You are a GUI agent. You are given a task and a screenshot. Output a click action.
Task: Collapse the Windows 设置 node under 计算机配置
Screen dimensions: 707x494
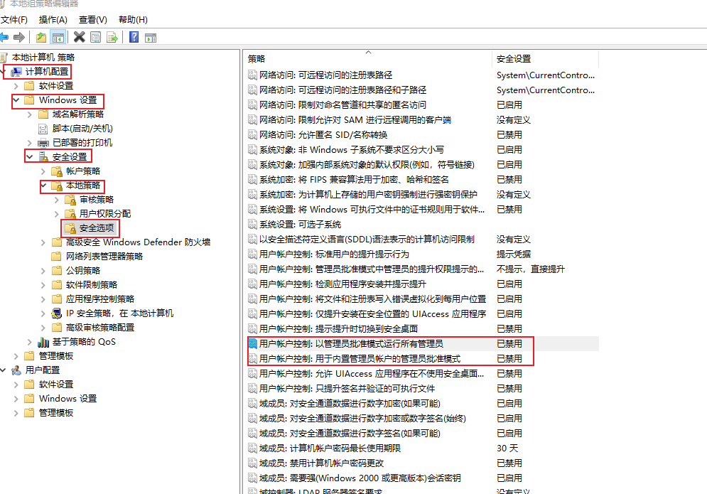[x=16, y=100]
